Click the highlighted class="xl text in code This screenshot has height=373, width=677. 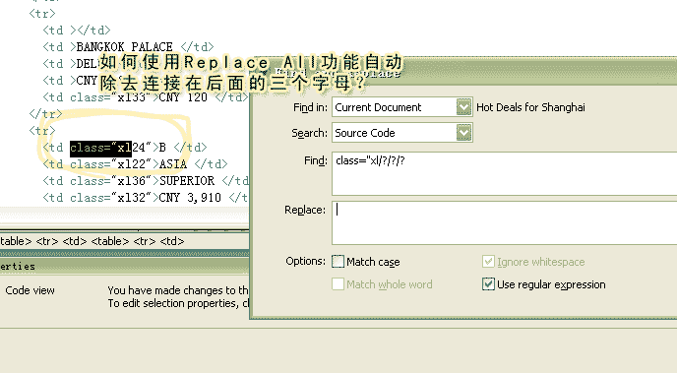pyautogui.click(x=100, y=148)
